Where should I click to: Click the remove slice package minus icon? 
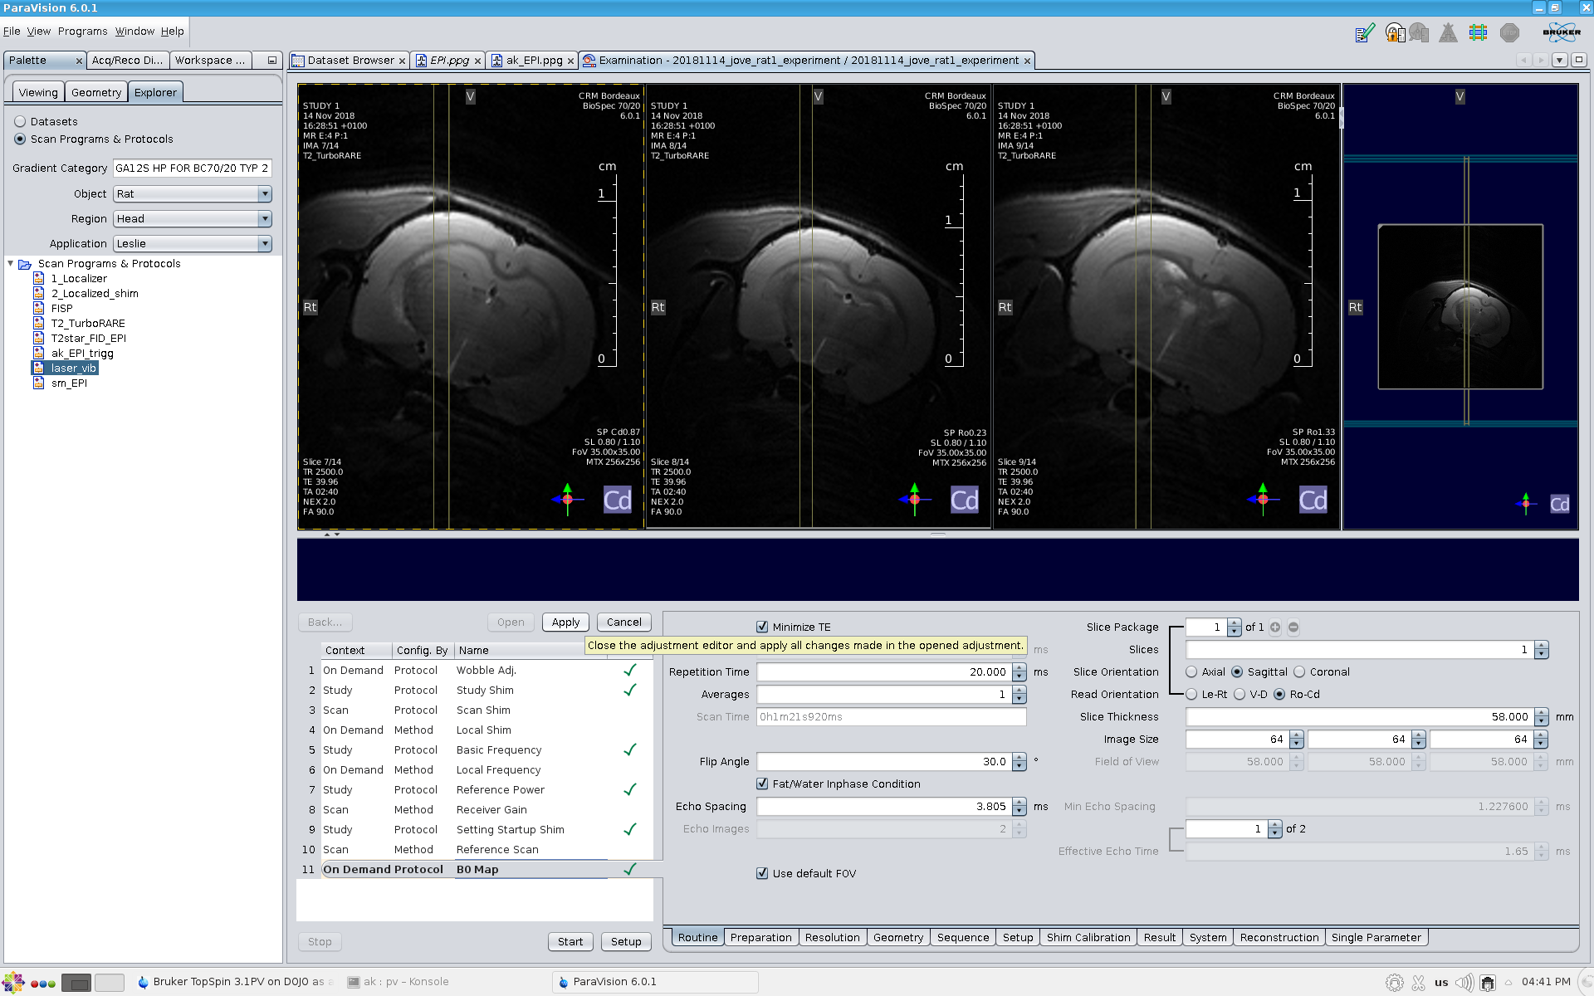[1293, 627]
